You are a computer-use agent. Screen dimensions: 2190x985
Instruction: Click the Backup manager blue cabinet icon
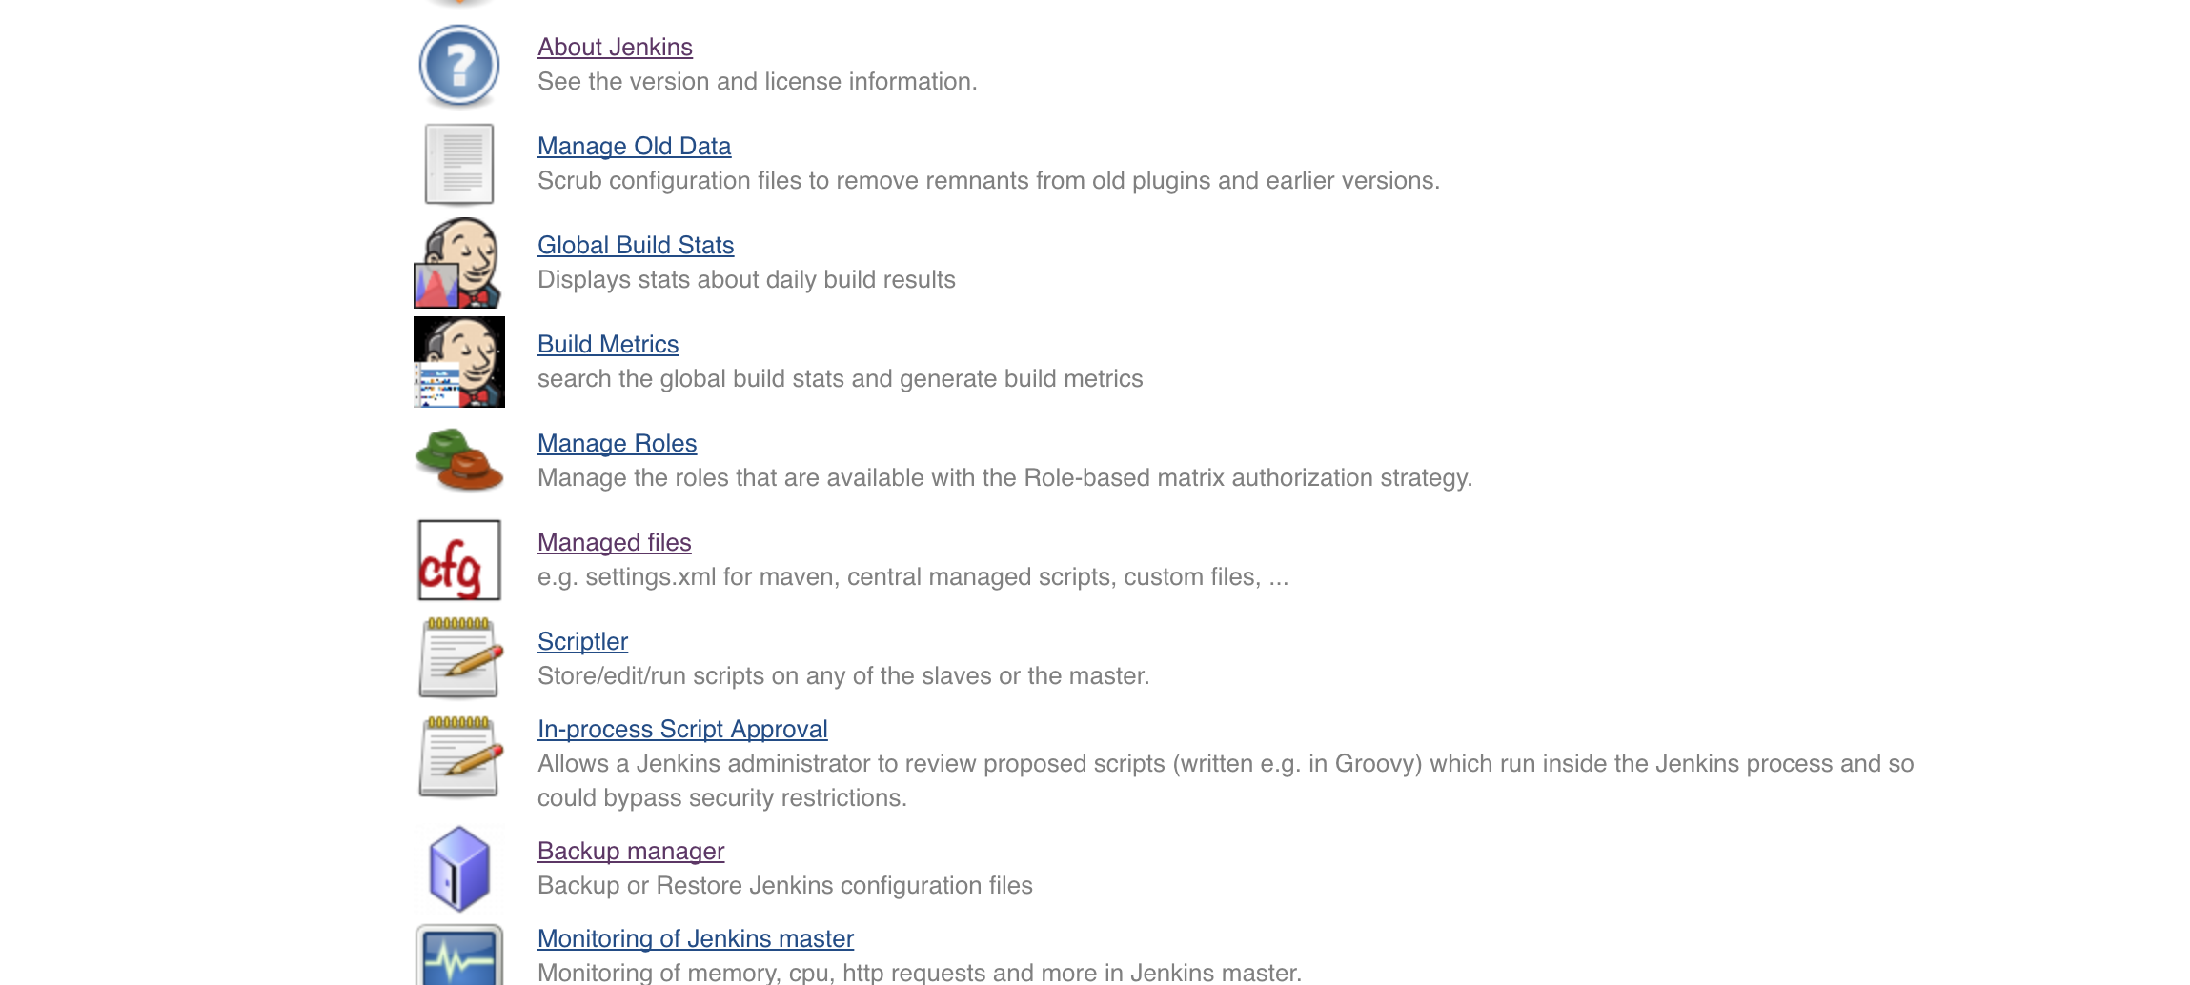(459, 868)
